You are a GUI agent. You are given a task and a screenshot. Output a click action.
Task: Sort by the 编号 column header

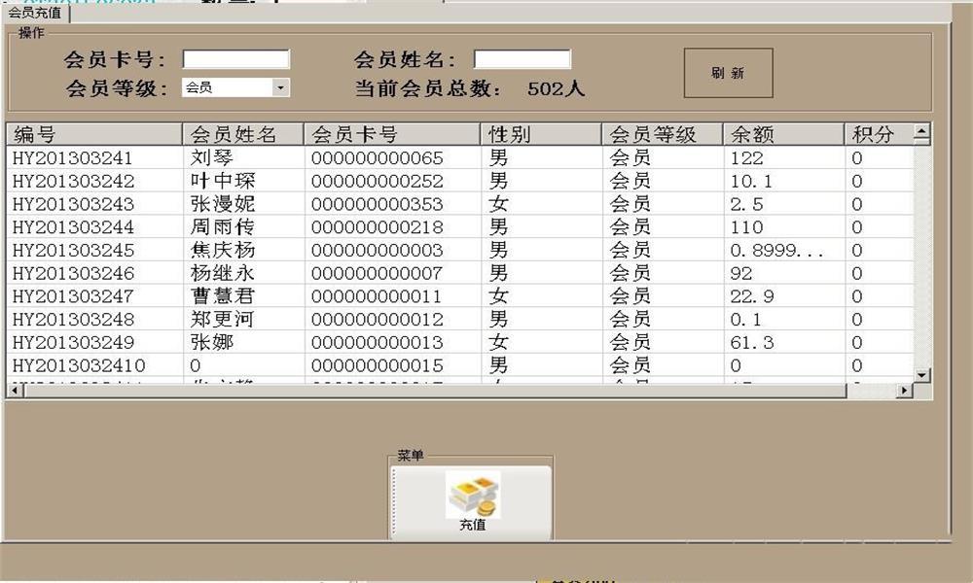(x=94, y=134)
